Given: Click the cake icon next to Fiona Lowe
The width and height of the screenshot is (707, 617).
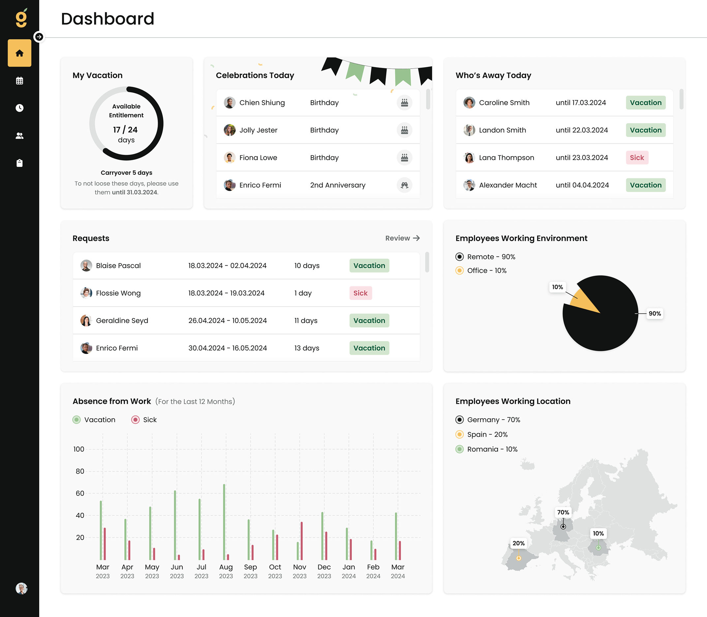Looking at the screenshot, I should 405,158.
